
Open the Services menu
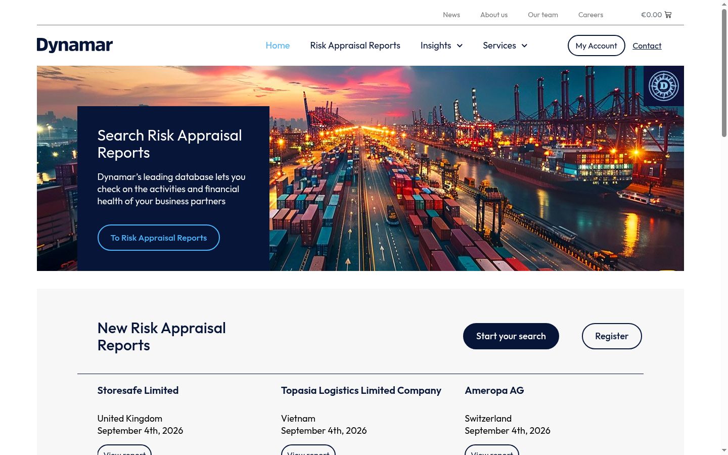(x=499, y=45)
